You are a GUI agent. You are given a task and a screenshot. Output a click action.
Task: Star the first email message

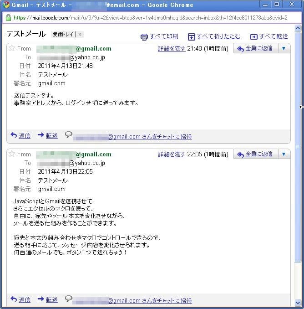12,48
